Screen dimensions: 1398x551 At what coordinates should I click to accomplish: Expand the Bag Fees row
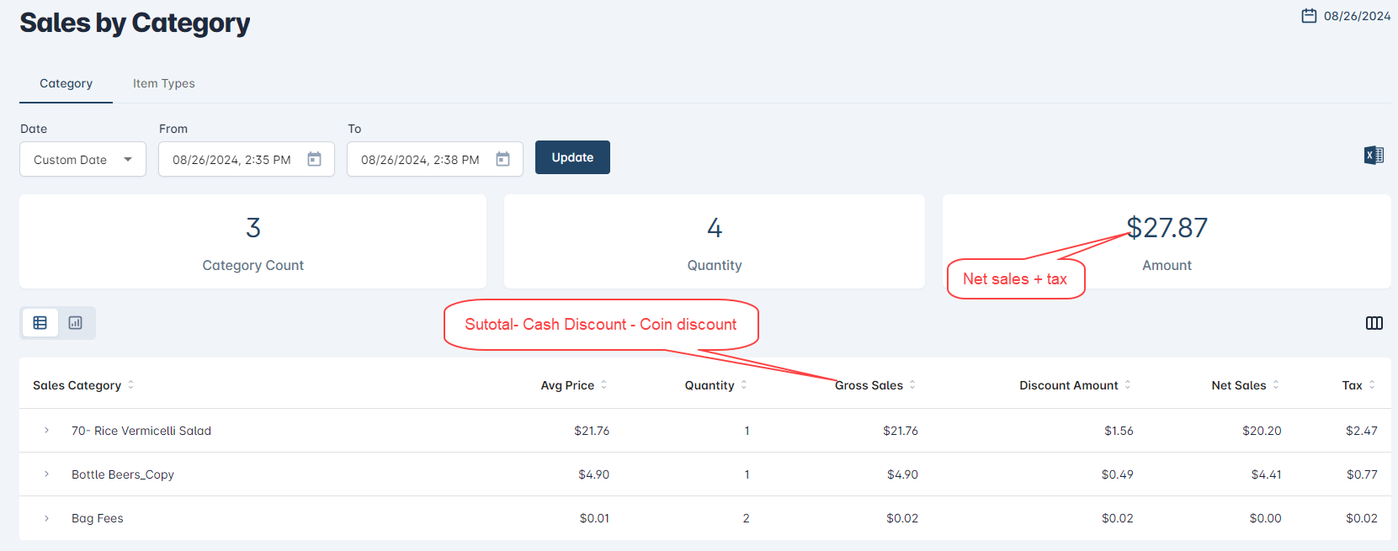coord(46,517)
